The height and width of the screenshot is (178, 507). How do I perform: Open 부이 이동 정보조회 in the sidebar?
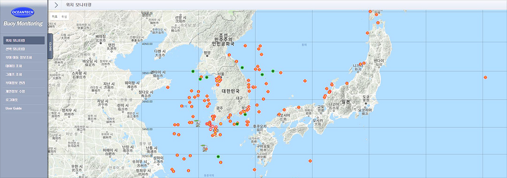click(23, 58)
